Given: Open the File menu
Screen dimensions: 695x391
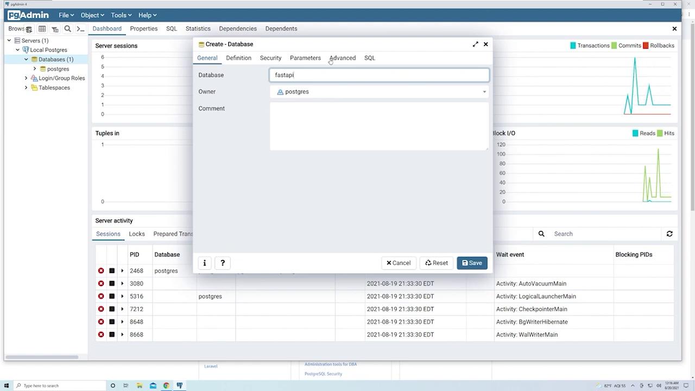Looking at the screenshot, I should click(x=66, y=15).
